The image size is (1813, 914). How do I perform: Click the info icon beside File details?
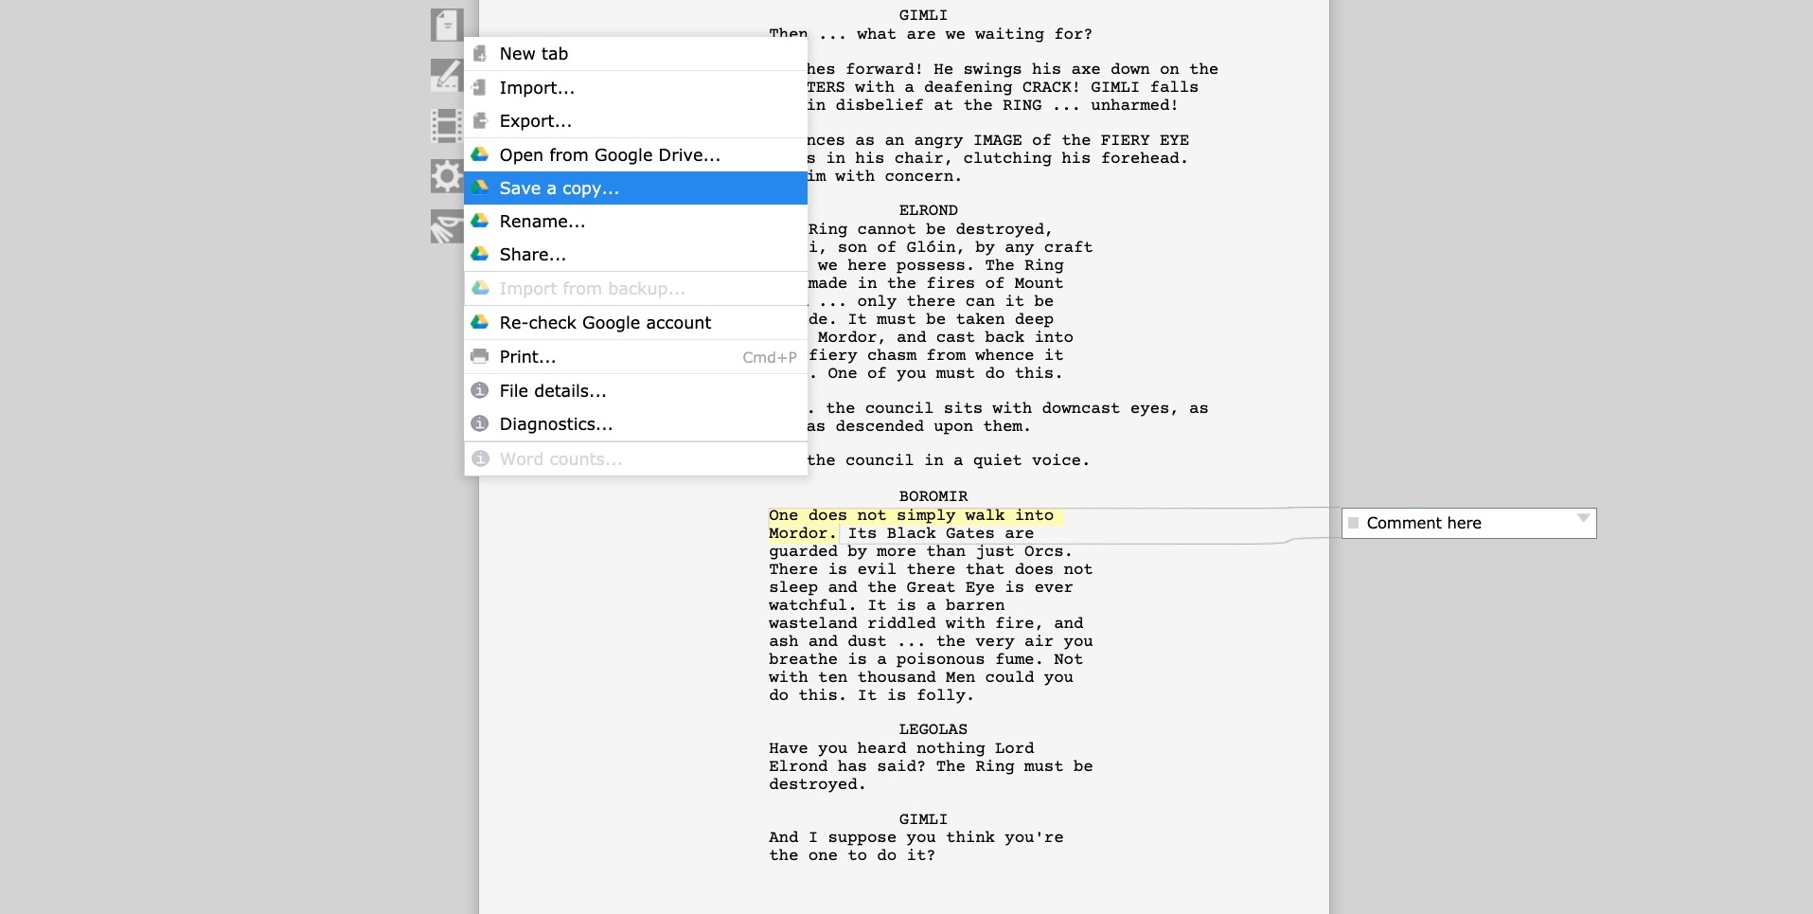[480, 391]
